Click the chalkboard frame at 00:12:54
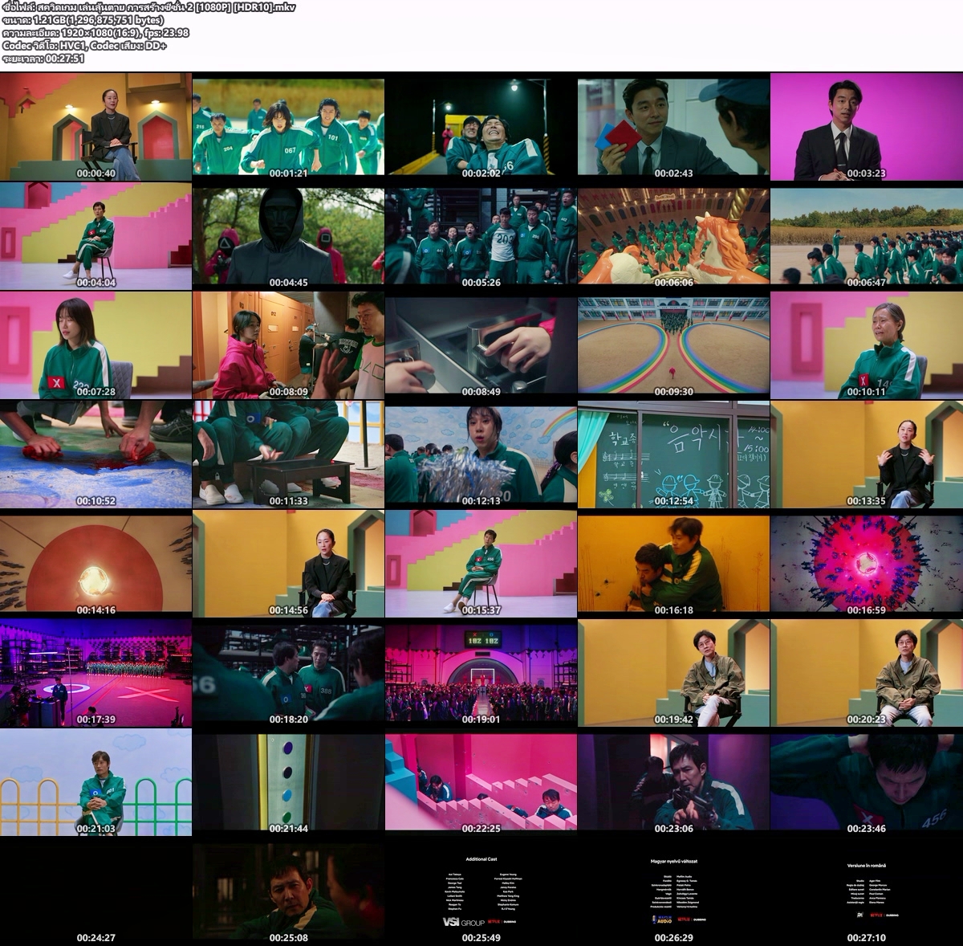The height and width of the screenshot is (946, 963). [x=673, y=455]
